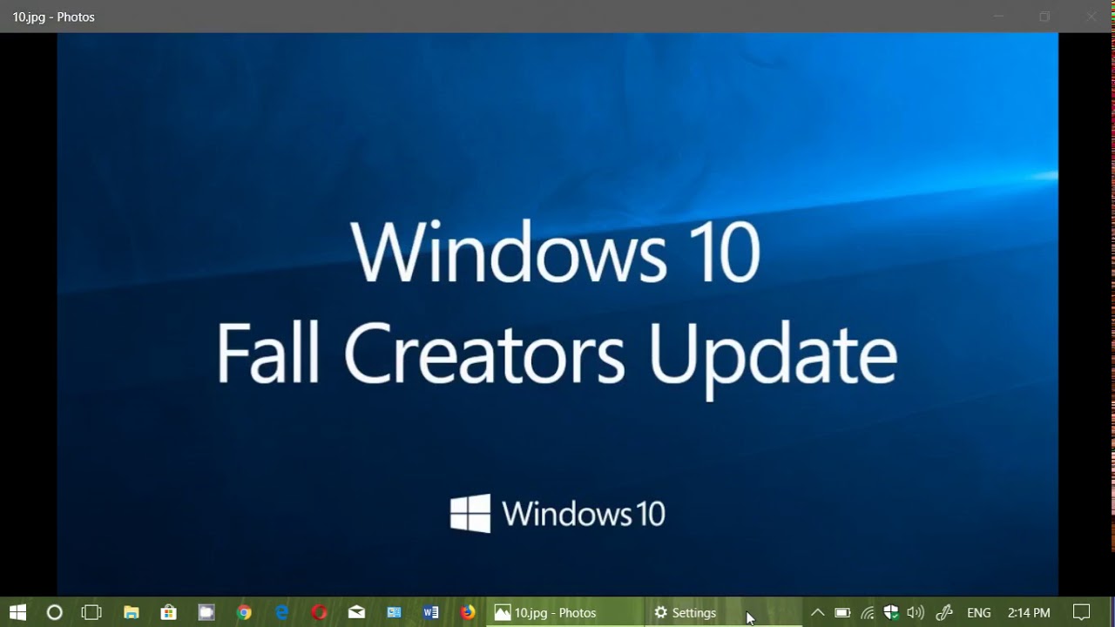The width and height of the screenshot is (1115, 627).
Task: Expand hidden system tray icons
Action: [x=817, y=613]
